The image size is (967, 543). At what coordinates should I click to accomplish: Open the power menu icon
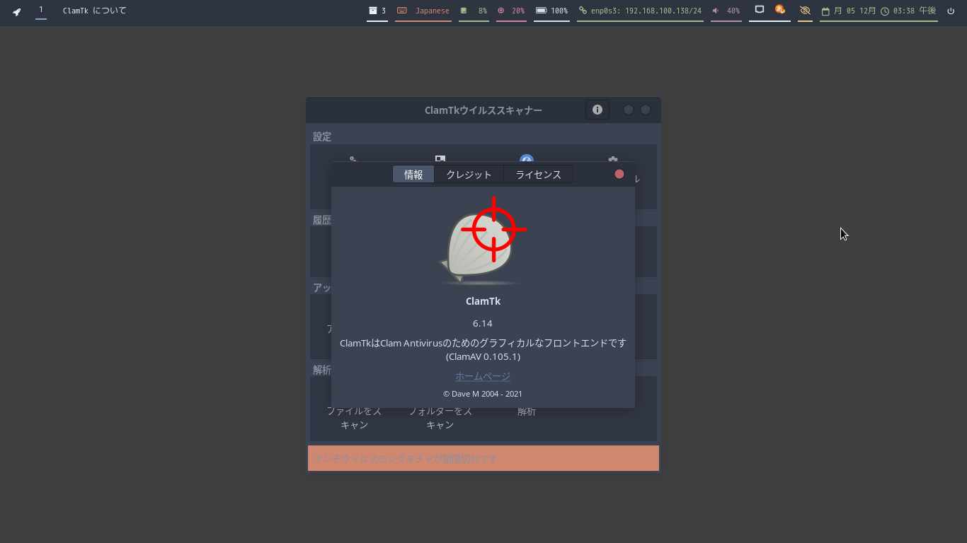(x=951, y=11)
